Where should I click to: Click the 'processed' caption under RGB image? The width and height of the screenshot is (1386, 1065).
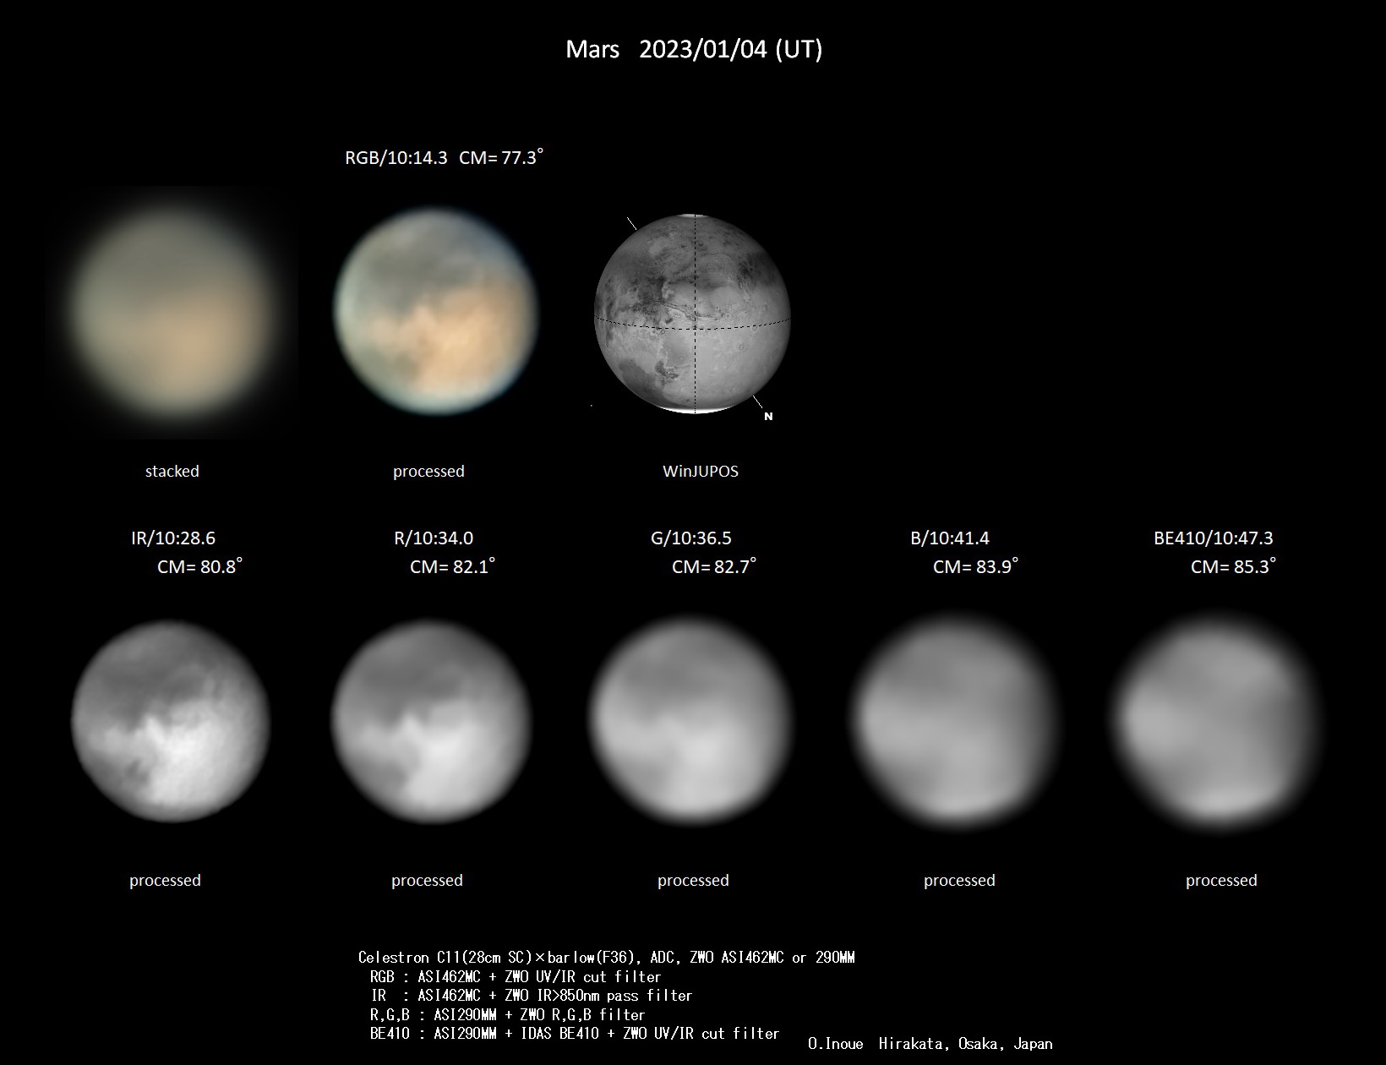[428, 471]
